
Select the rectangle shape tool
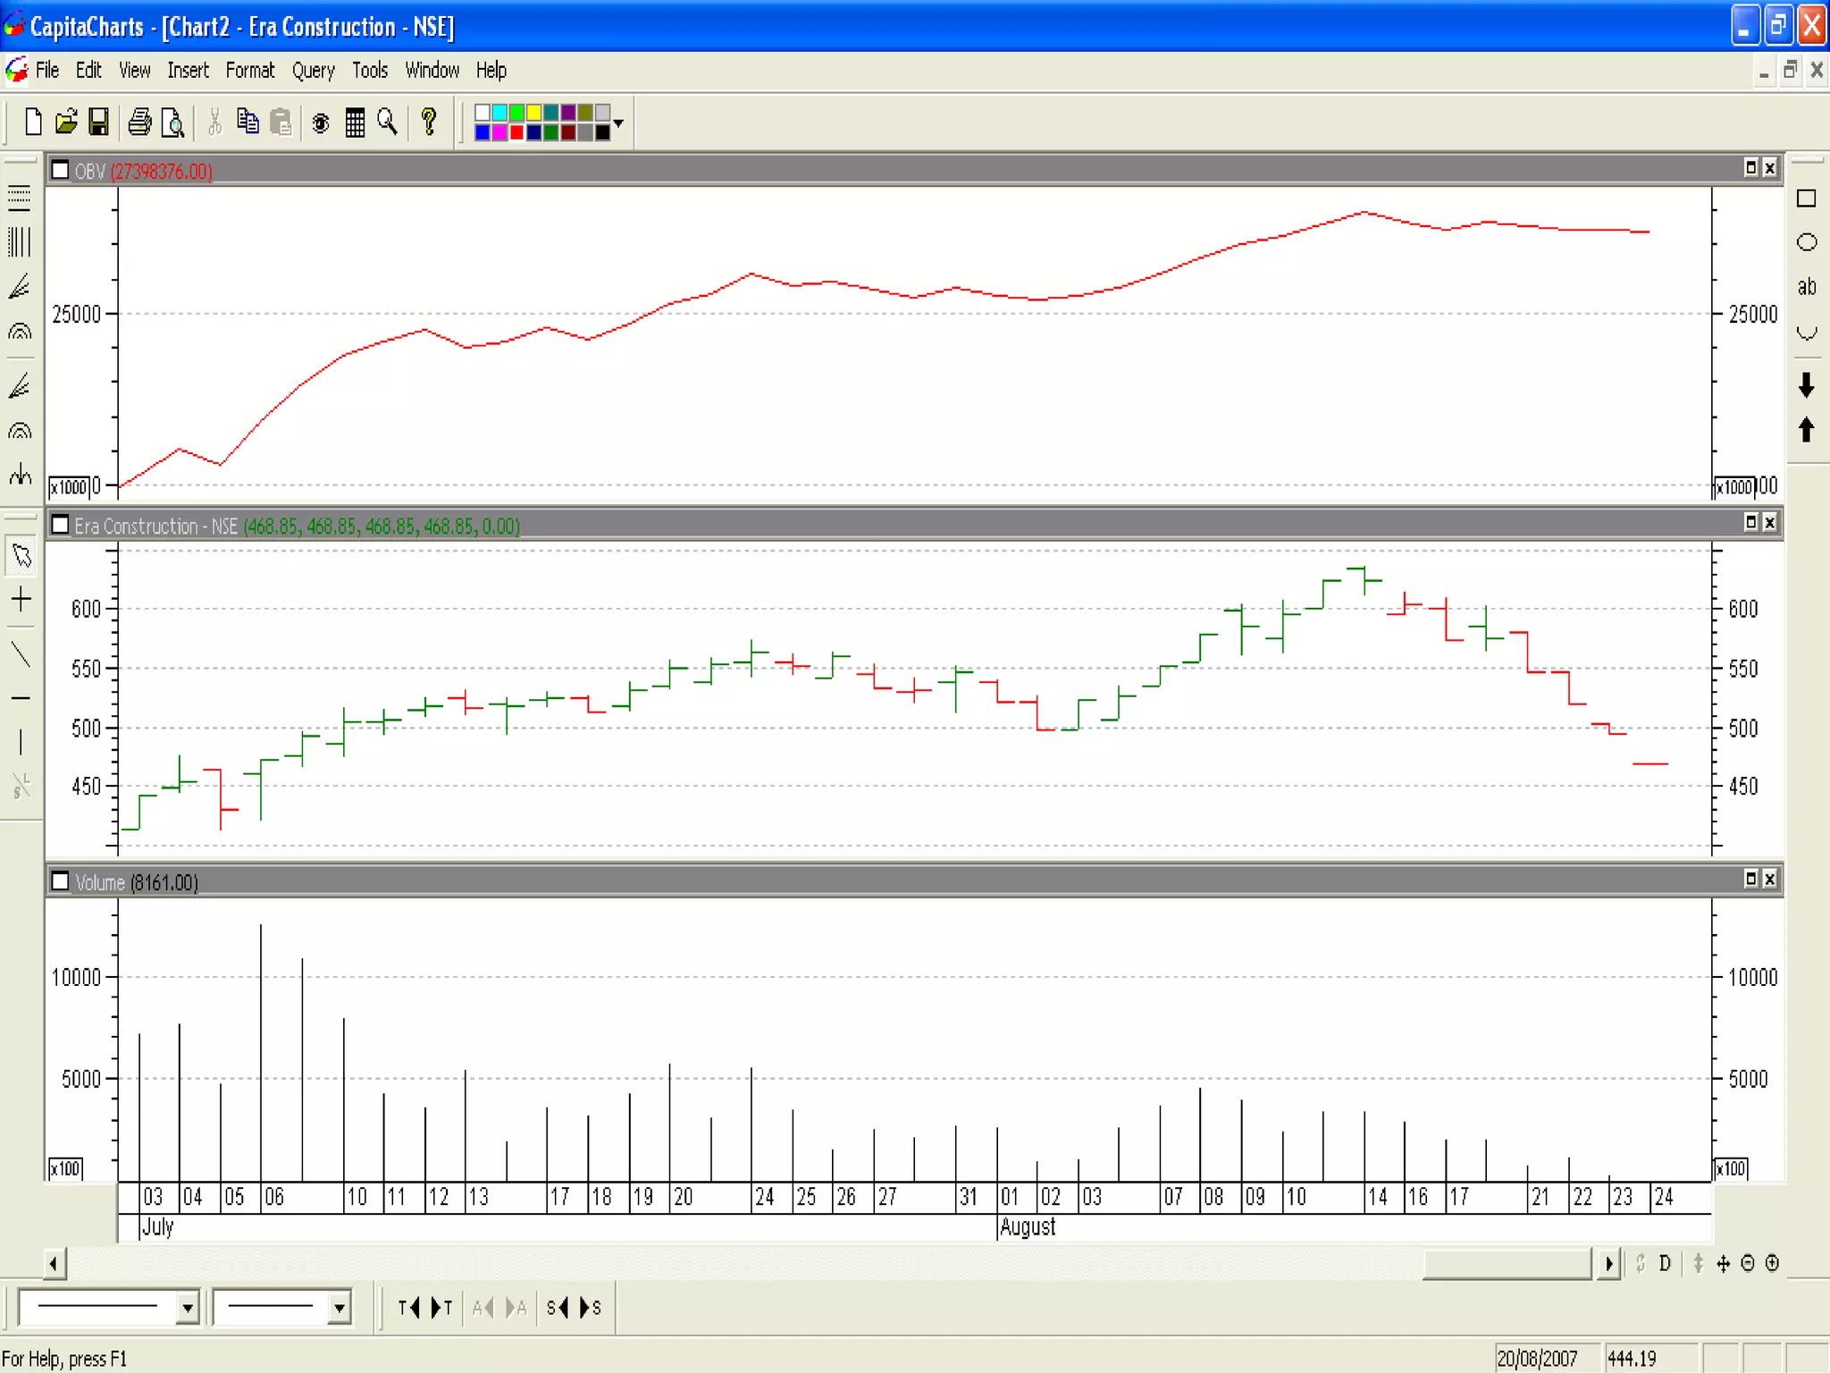click(x=1806, y=198)
